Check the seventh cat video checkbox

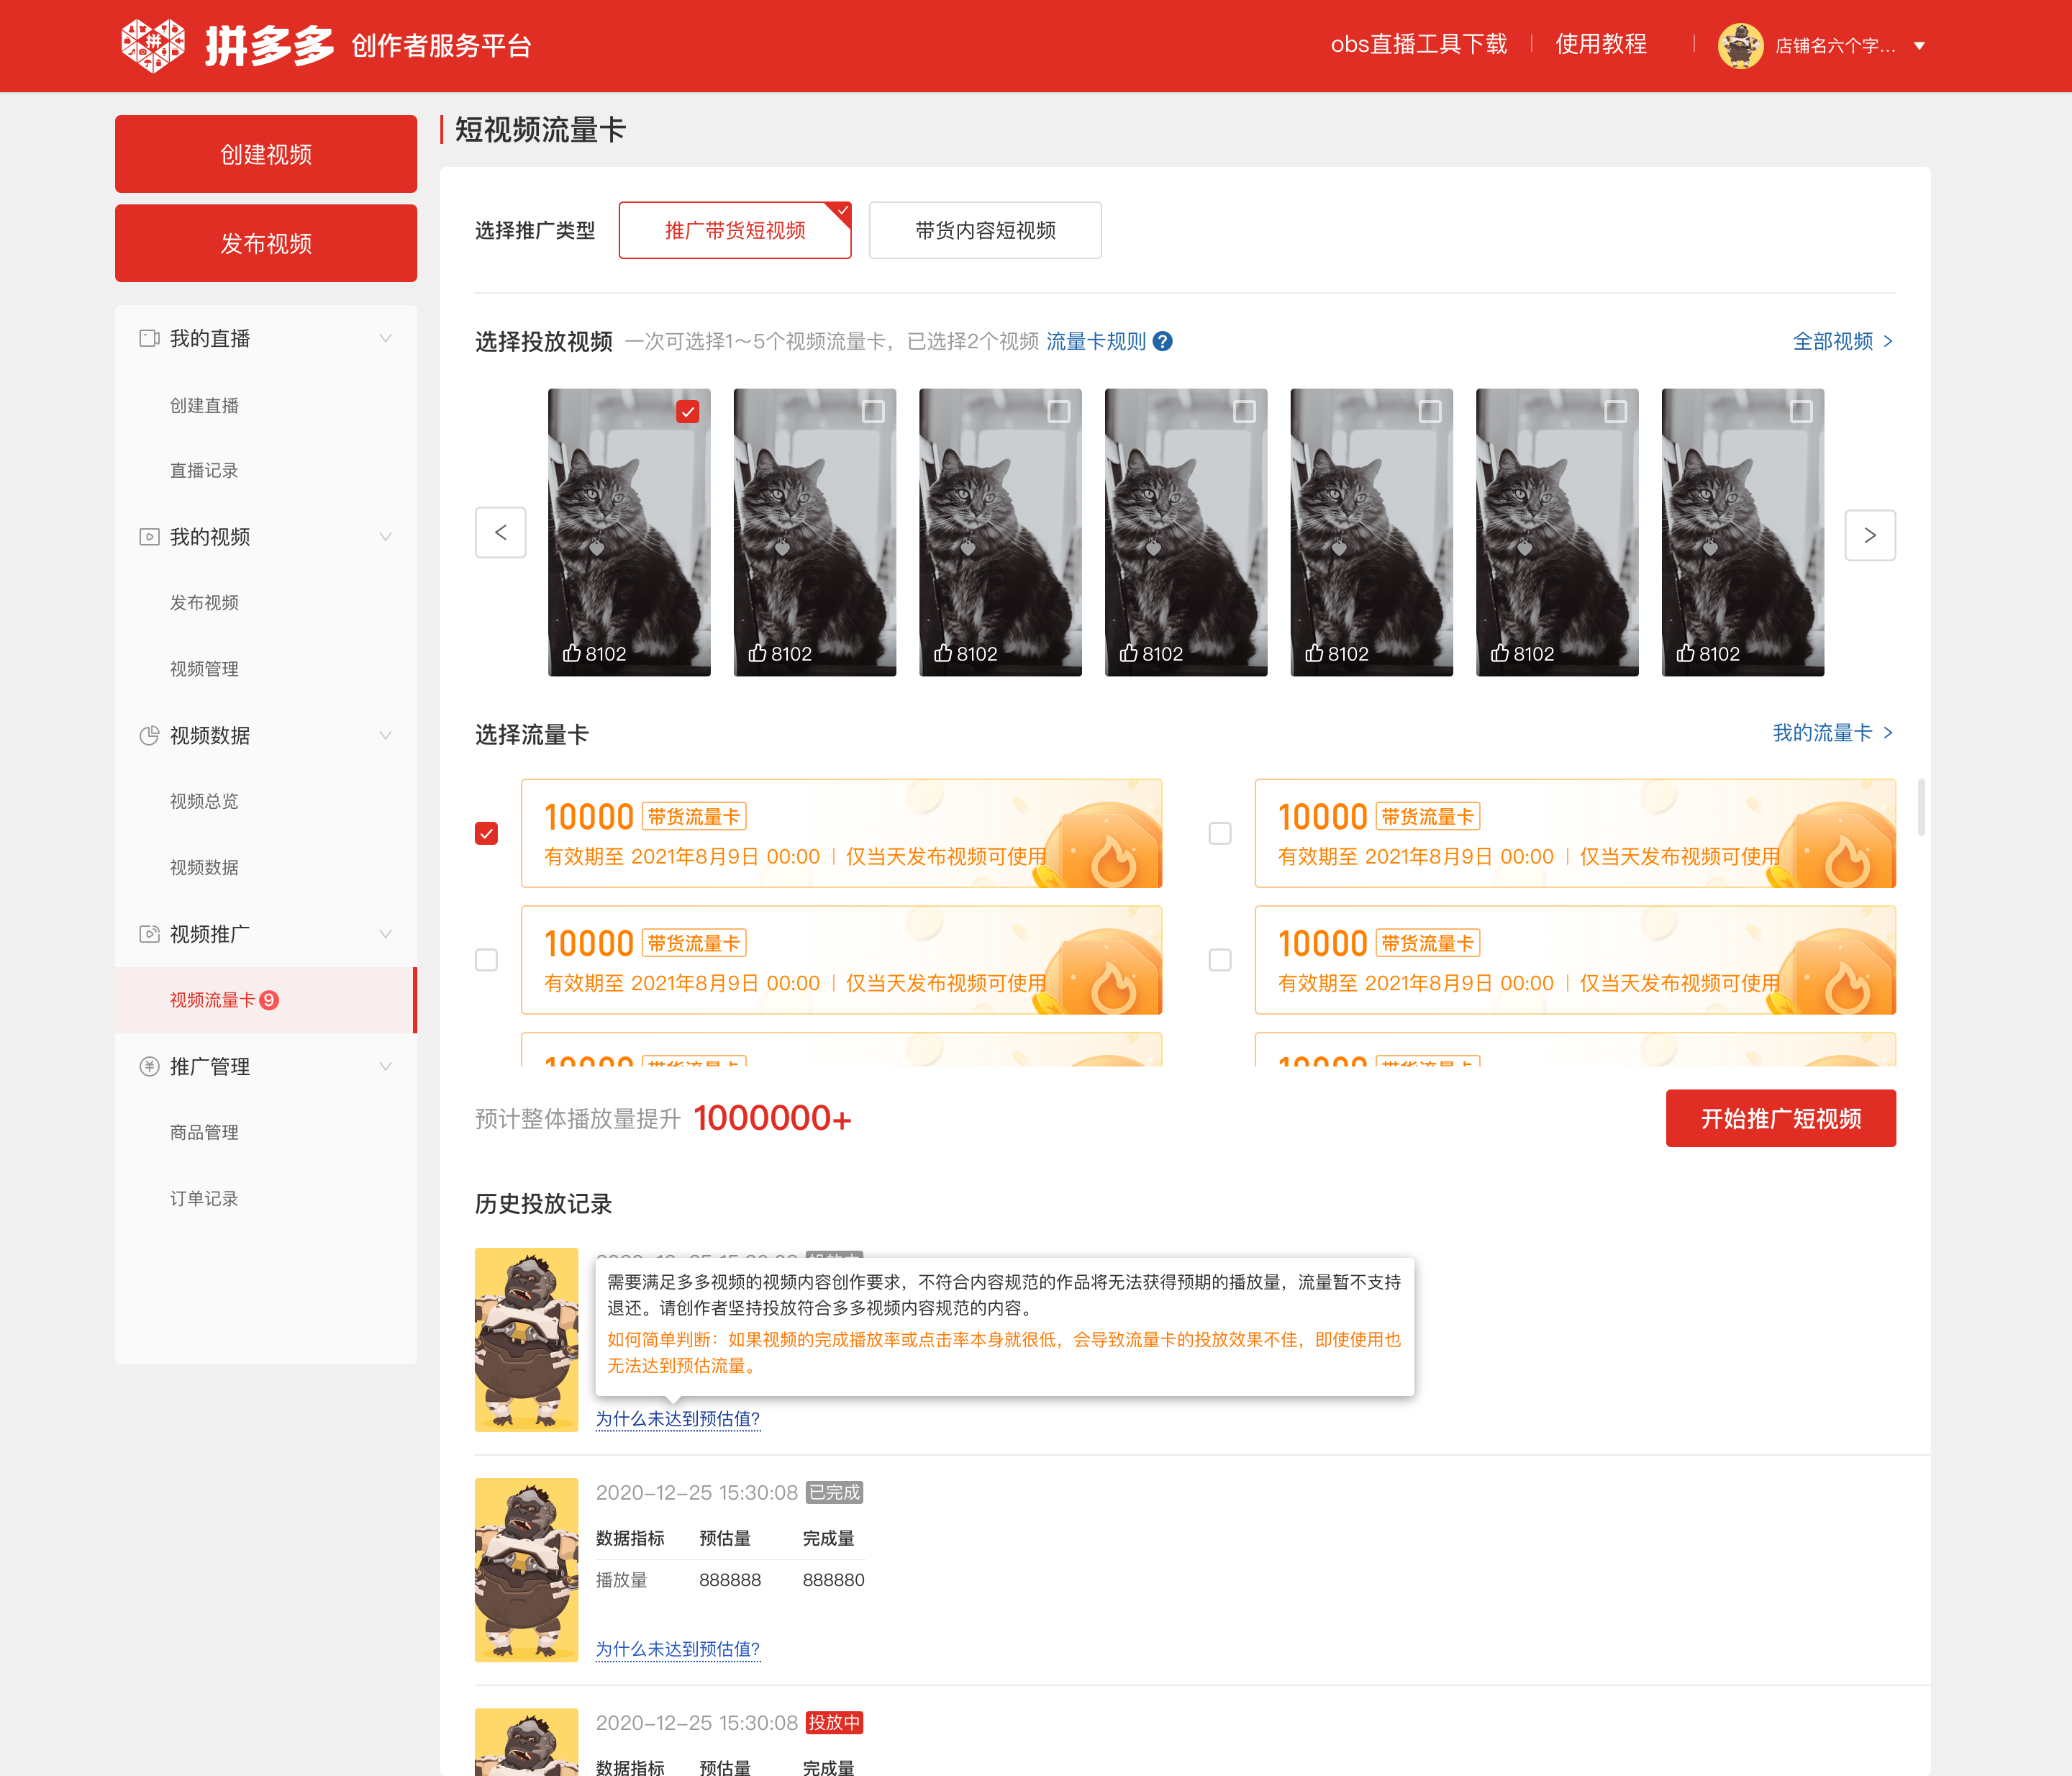tap(1801, 411)
